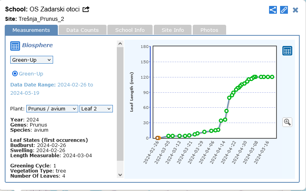Open the Leaf 2 dropdown
The width and height of the screenshot is (306, 191).
click(x=96, y=108)
